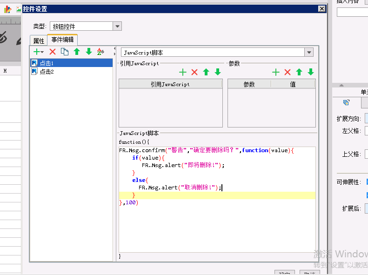The width and height of the screenshot is (368, 275).
Task: Select the 点击2 event item
Action: (47, 72)
